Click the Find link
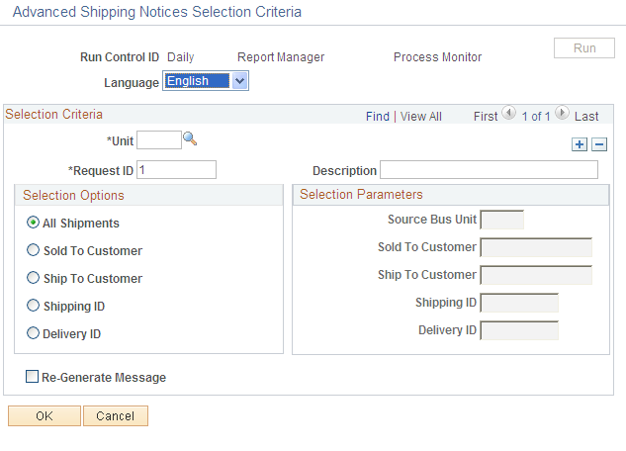This screenshot has width=626, height=451. click(377, 117)
